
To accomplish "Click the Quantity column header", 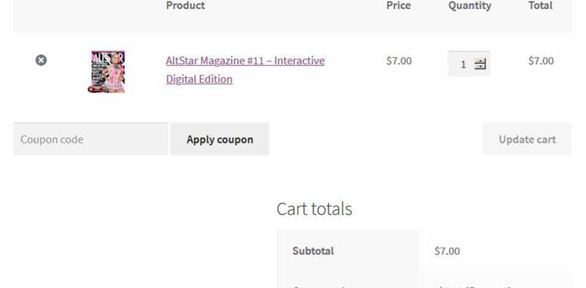I will [x=470, y=6].
